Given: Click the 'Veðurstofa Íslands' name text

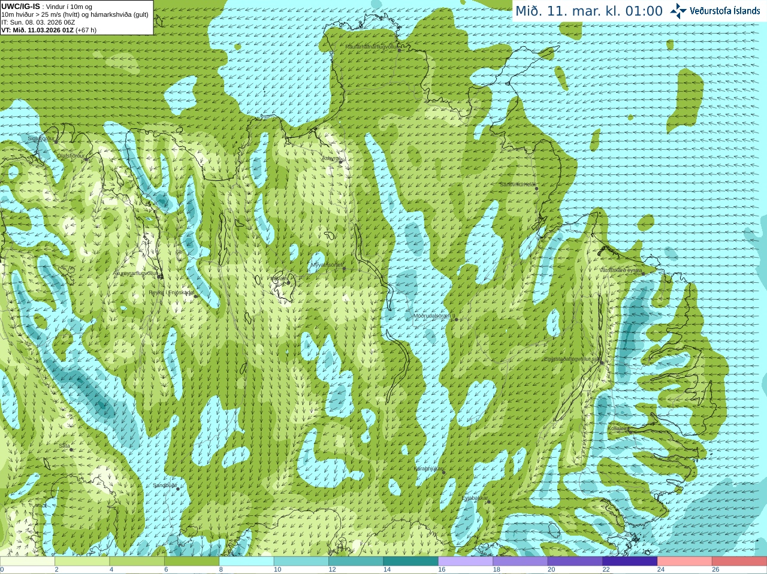Looking at the screenshot, I should click(x=725, y=11).
